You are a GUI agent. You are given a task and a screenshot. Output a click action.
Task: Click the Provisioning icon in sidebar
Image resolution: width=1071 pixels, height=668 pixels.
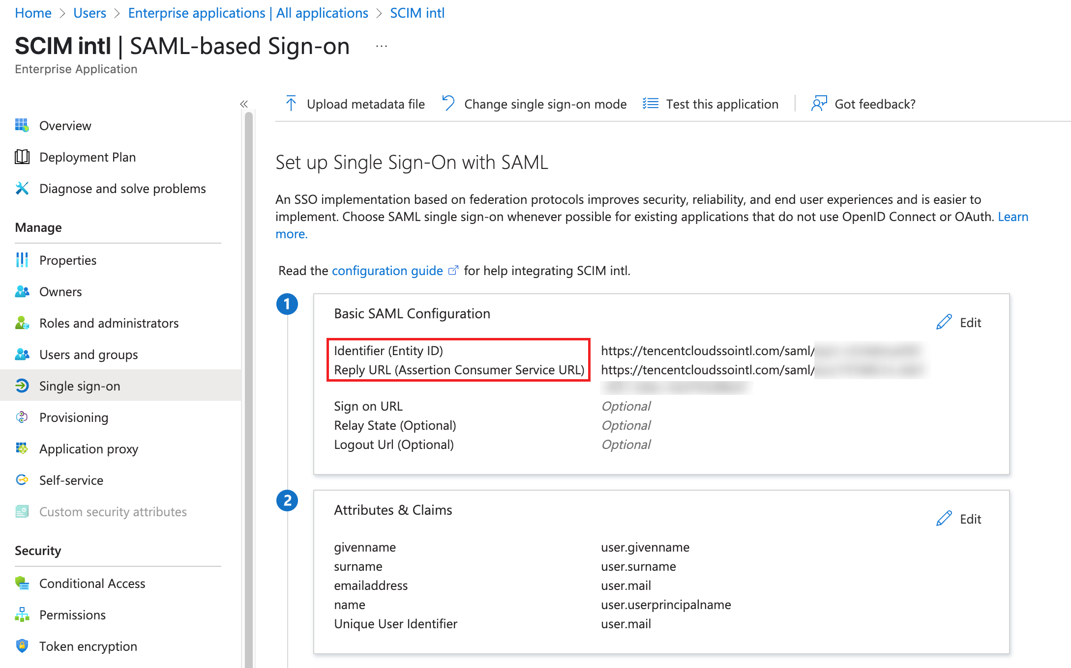point(22,417)
